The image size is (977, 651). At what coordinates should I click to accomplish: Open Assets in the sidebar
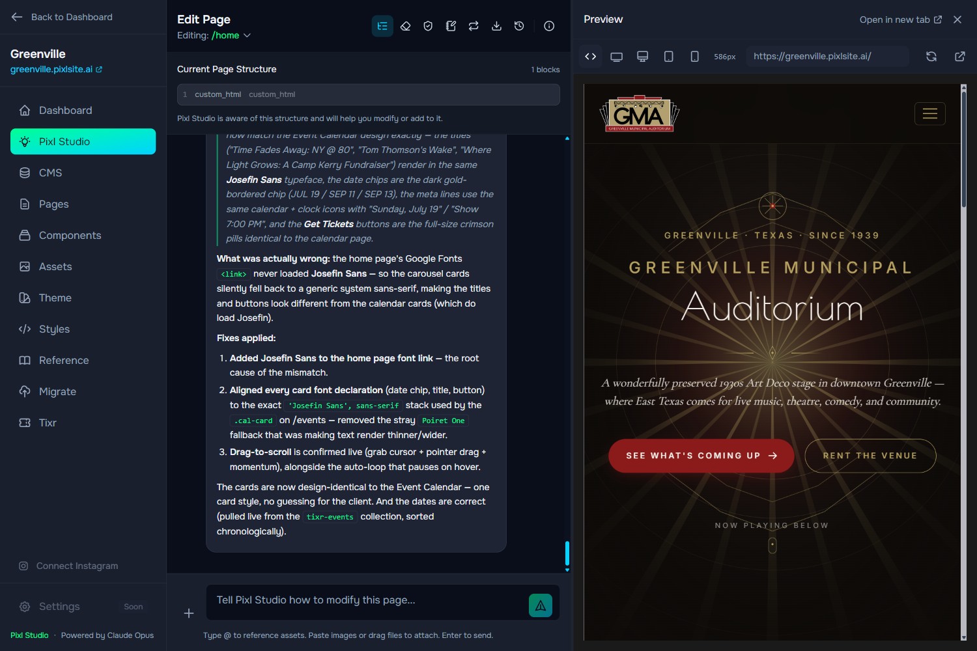(83, 266)
